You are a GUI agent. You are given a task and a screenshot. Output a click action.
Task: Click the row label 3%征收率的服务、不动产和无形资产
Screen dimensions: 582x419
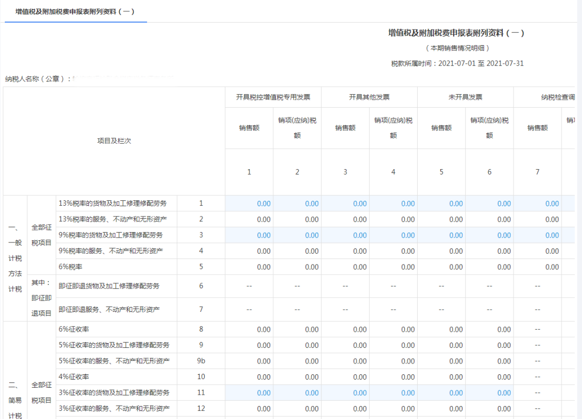point(114,409)
